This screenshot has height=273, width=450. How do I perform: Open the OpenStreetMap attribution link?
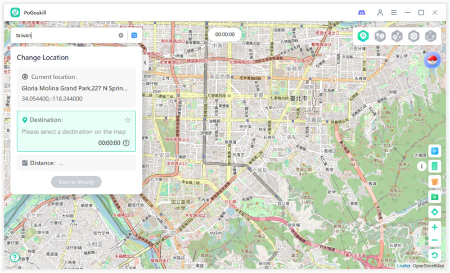(428, 266)
